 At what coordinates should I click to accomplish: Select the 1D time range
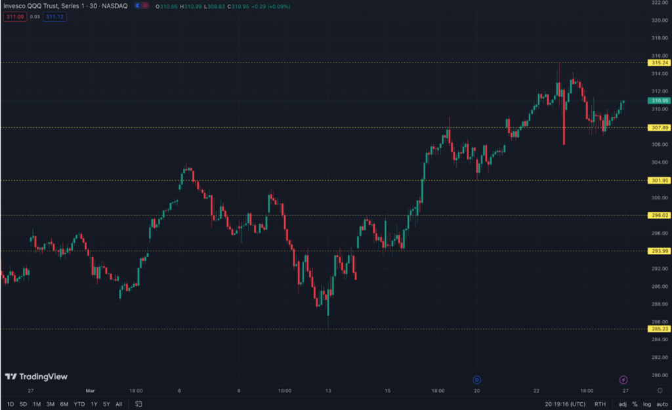(10, 404)
